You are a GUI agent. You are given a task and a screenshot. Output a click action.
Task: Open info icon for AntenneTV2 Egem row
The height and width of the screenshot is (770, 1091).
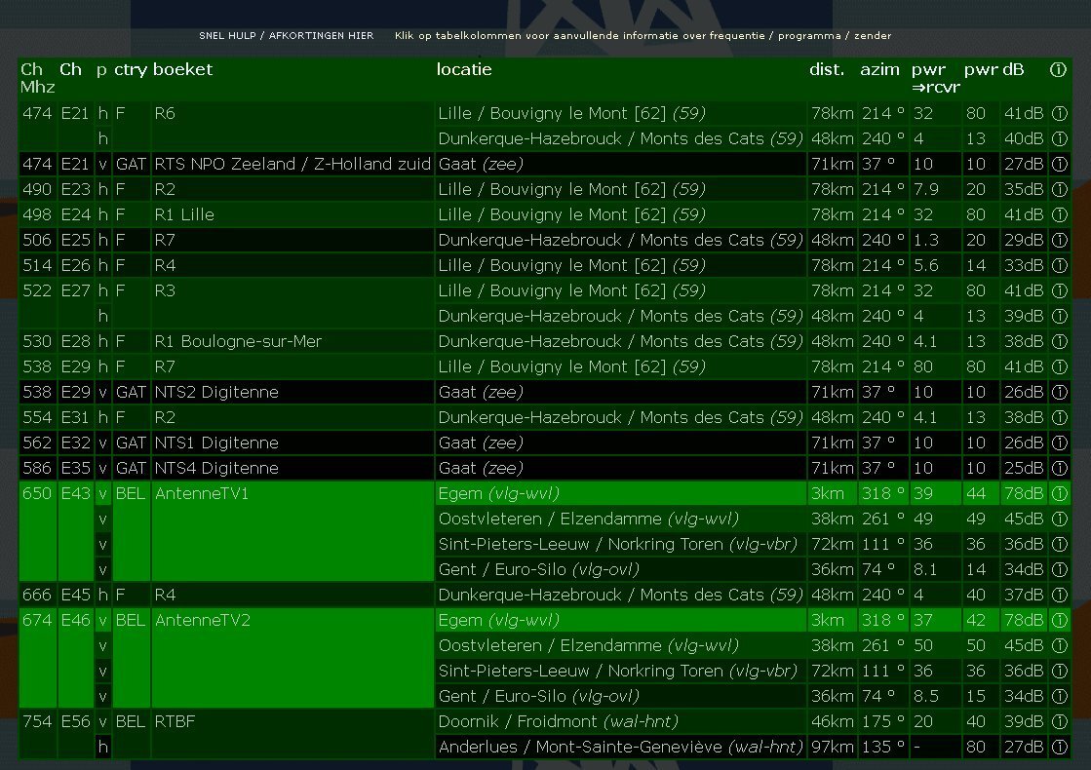click(1059, 621)
